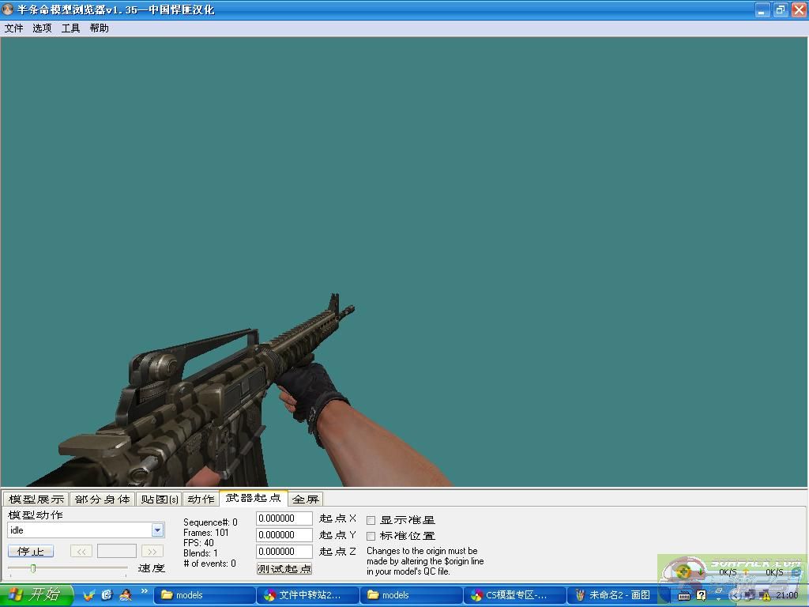The width and height of the screenshot is (809, 607).
Task: Open the 文件中转站 taskbar window
Action: [x=308, y=595]
